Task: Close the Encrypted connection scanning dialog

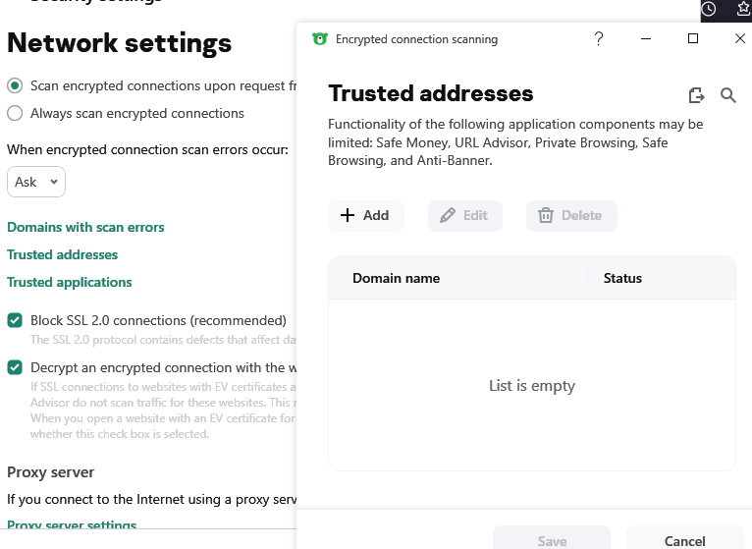Action: [x=740, y=39]
